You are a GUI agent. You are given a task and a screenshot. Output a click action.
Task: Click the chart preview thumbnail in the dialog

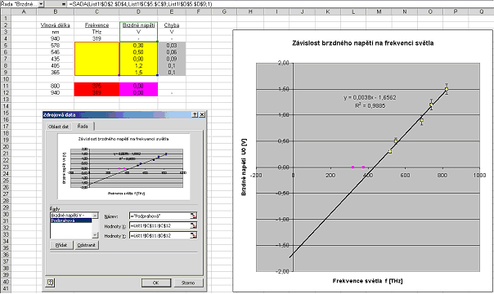pos(123,167)
